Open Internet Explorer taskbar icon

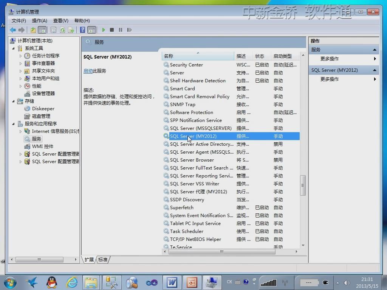point(72,282)
